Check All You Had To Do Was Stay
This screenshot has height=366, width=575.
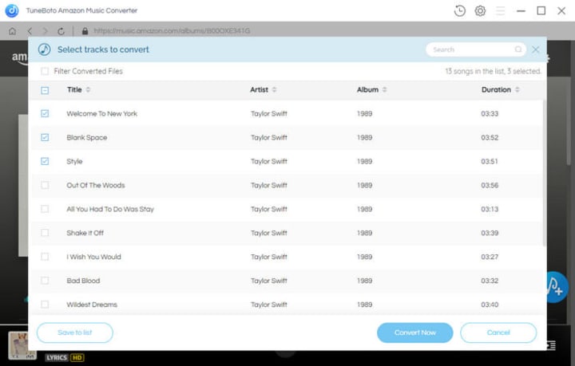click(x=45, y=209)
